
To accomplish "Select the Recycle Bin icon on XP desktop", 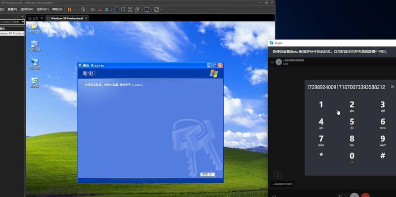I will (x=35, y=82).
